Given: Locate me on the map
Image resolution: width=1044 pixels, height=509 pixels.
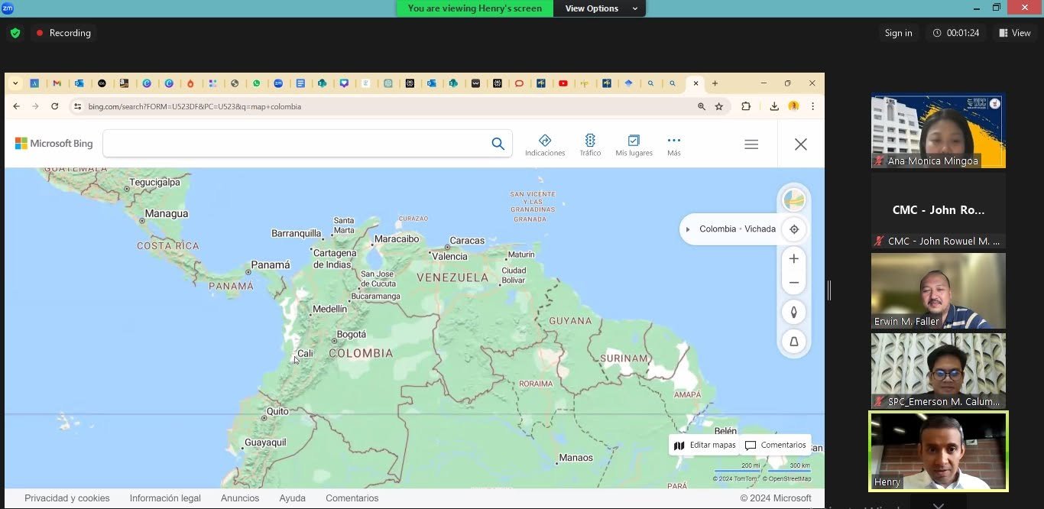Looking at the screenshot, I should tap(794, 229).
